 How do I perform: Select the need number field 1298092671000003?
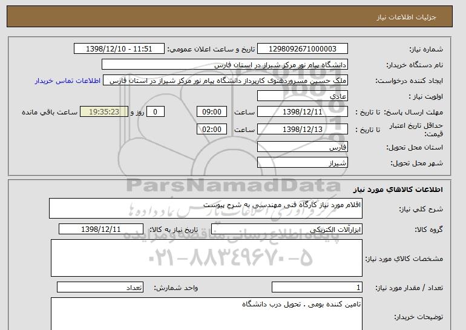click(x=302, y=49)
